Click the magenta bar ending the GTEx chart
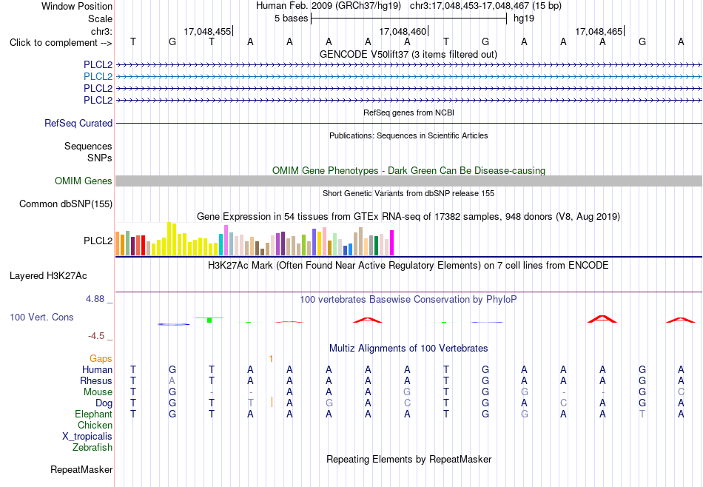703x487 pixels. pyautogui.click(x=392, y=243)
